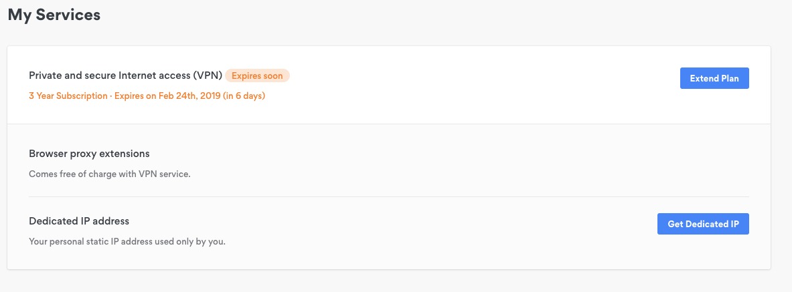Select the Browser proxy extensions heading
The height and width of the screenshot is (292, 792).
[90, 153]
